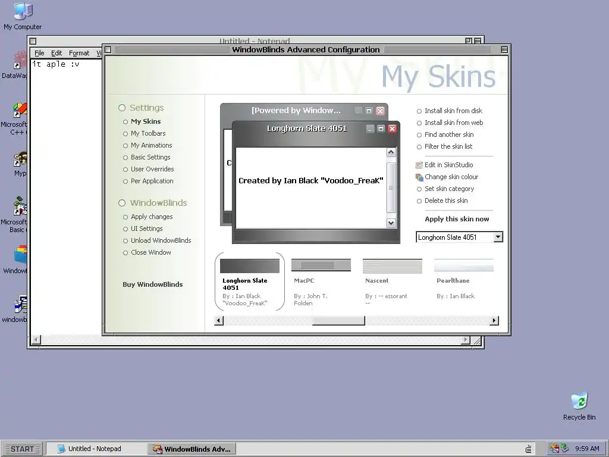The width and height of the screenshot is (609, 457).
Task: Open My Computer desktop icon
Action: (x=23, y=15)
